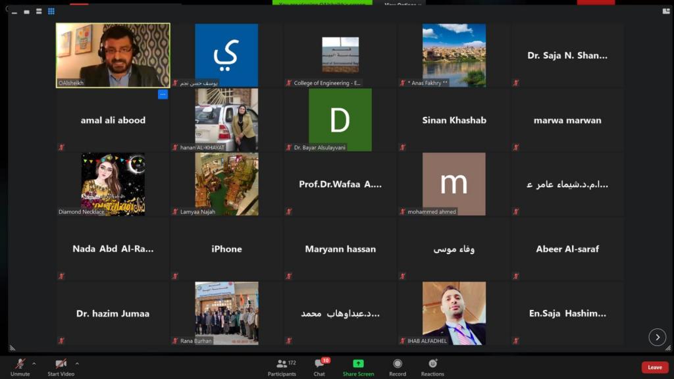This screenshot has width=674, height=379.
Task: Click the full screen icon at top right
Action: click(x=665, y=11)
